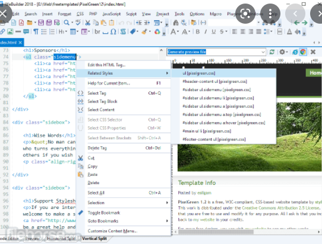Image resolution: width=322 pixels, height=244 pixels.
Task: Click the unordered bullet list icon
Action: [44, 31]
